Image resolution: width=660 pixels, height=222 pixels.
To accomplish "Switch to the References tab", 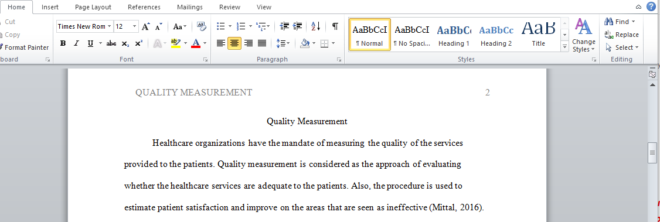I will point(144,7).
